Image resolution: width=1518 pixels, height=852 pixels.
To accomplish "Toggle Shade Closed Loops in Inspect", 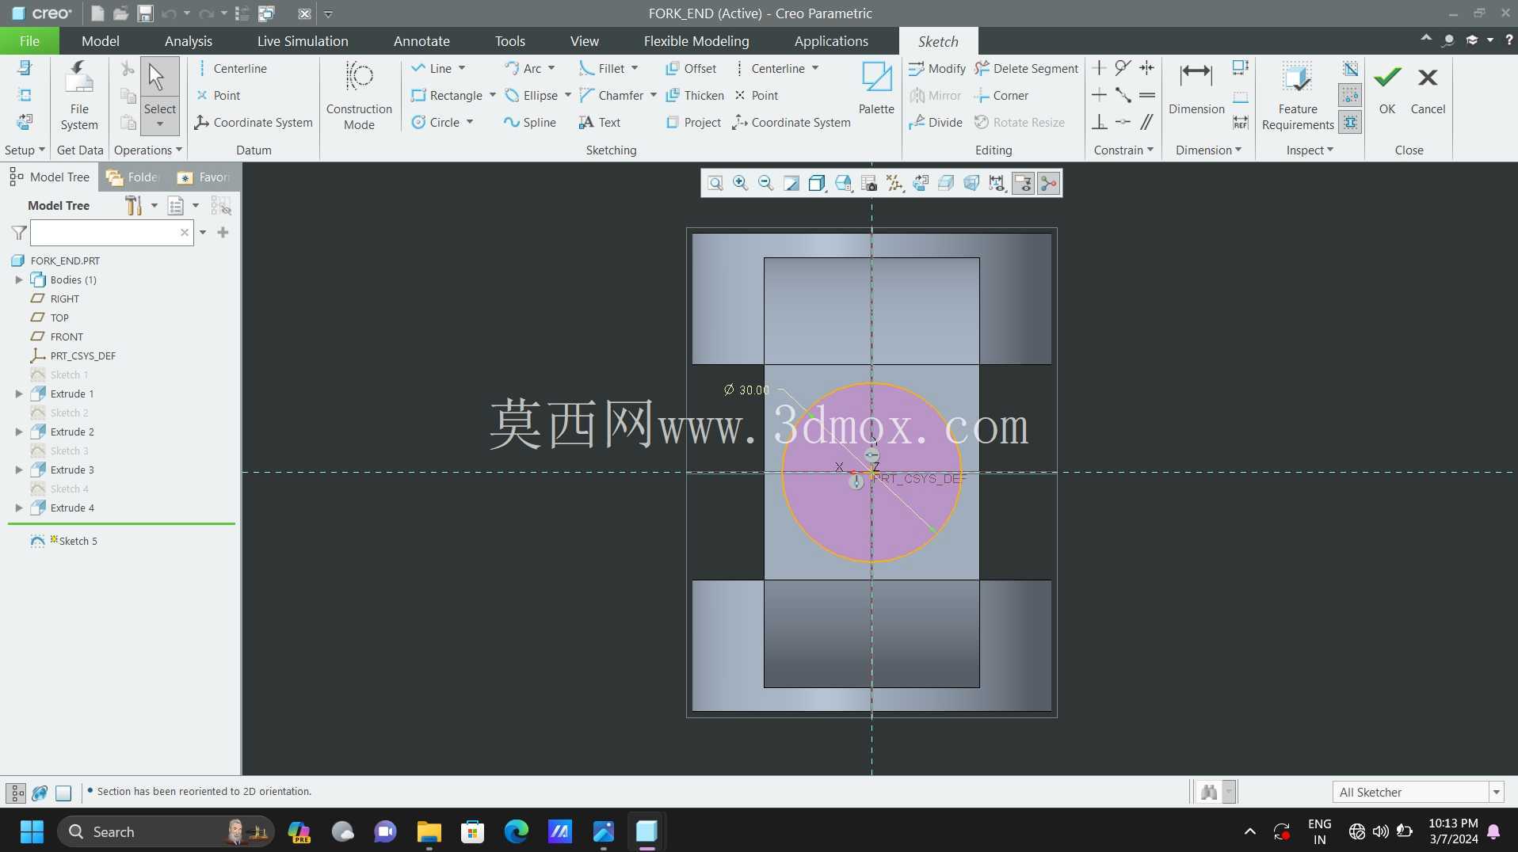I will coord(1350,123).
